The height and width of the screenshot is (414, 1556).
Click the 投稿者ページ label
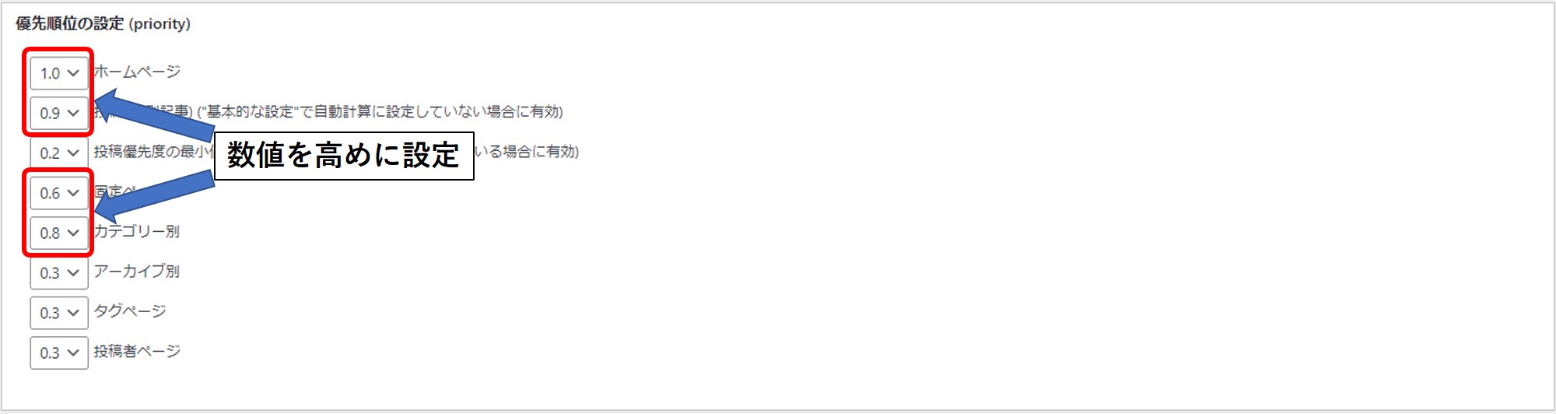137,351
